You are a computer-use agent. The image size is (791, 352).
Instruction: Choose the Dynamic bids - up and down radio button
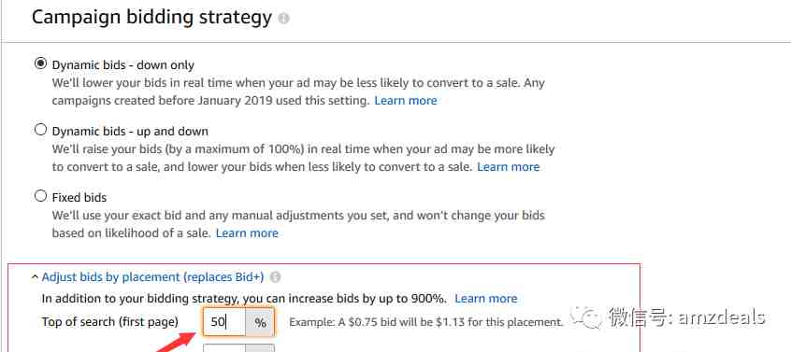40,130
